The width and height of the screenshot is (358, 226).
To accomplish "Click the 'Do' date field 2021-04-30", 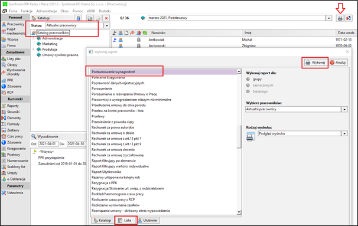I will click(76, 144).
